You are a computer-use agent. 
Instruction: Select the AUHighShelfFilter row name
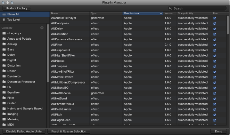point(63,55)
